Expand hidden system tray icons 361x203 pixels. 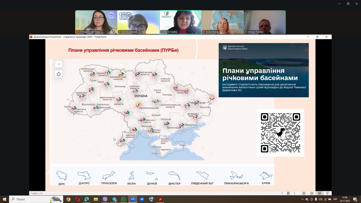point(302,199)
